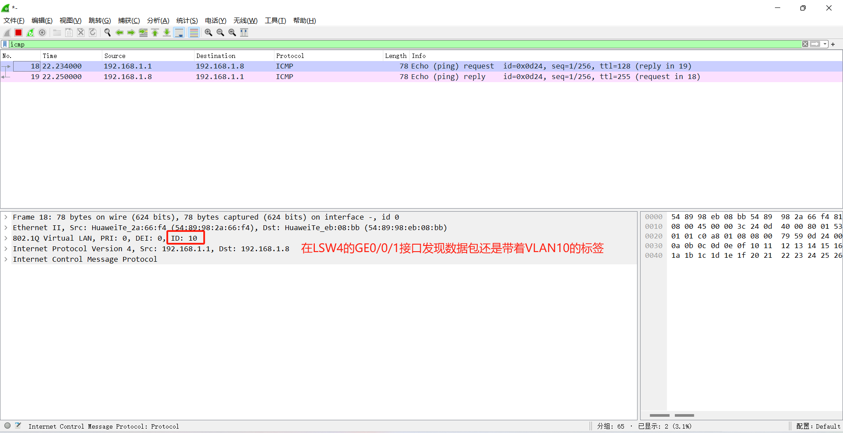Clear the icmp display filter
Screen dimensions: 843x433
(x=805, y=44)
